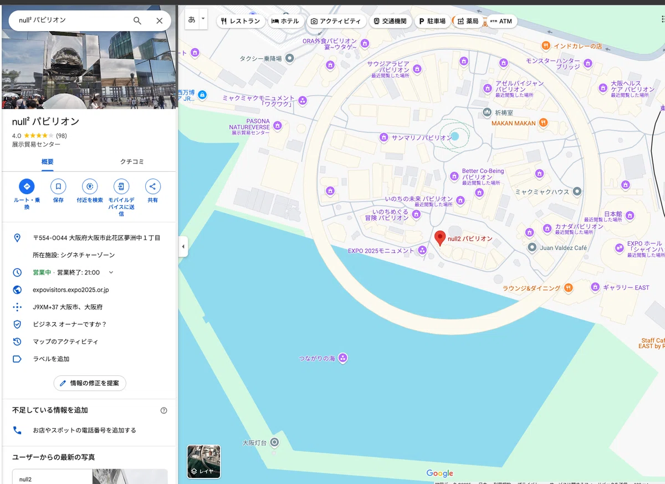The height and width of the screenshot is (484, 665).
Task: Click the 祈祷室 marker
Action: (x=487, y=112)
